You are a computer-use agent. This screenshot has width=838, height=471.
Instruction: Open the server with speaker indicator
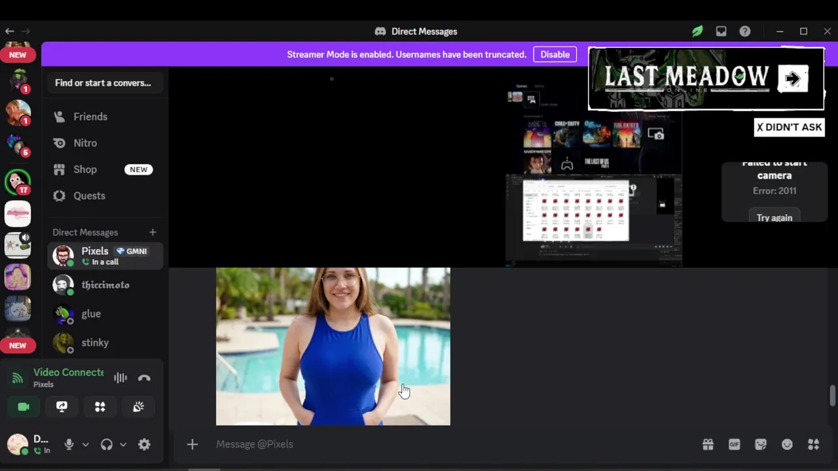click(18, 244)
